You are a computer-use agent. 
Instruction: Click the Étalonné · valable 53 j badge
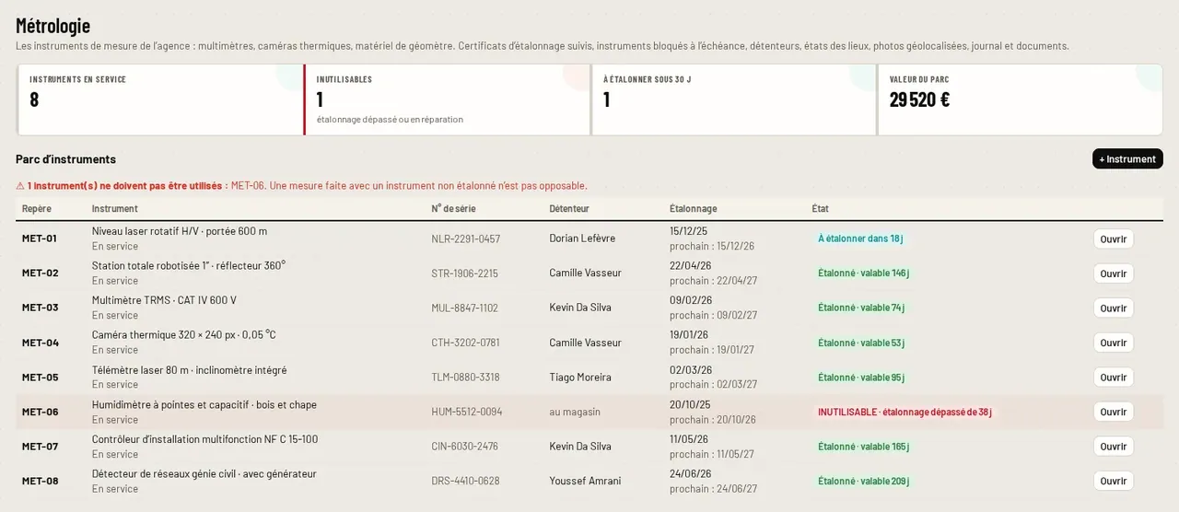click(x=861, y=343)
